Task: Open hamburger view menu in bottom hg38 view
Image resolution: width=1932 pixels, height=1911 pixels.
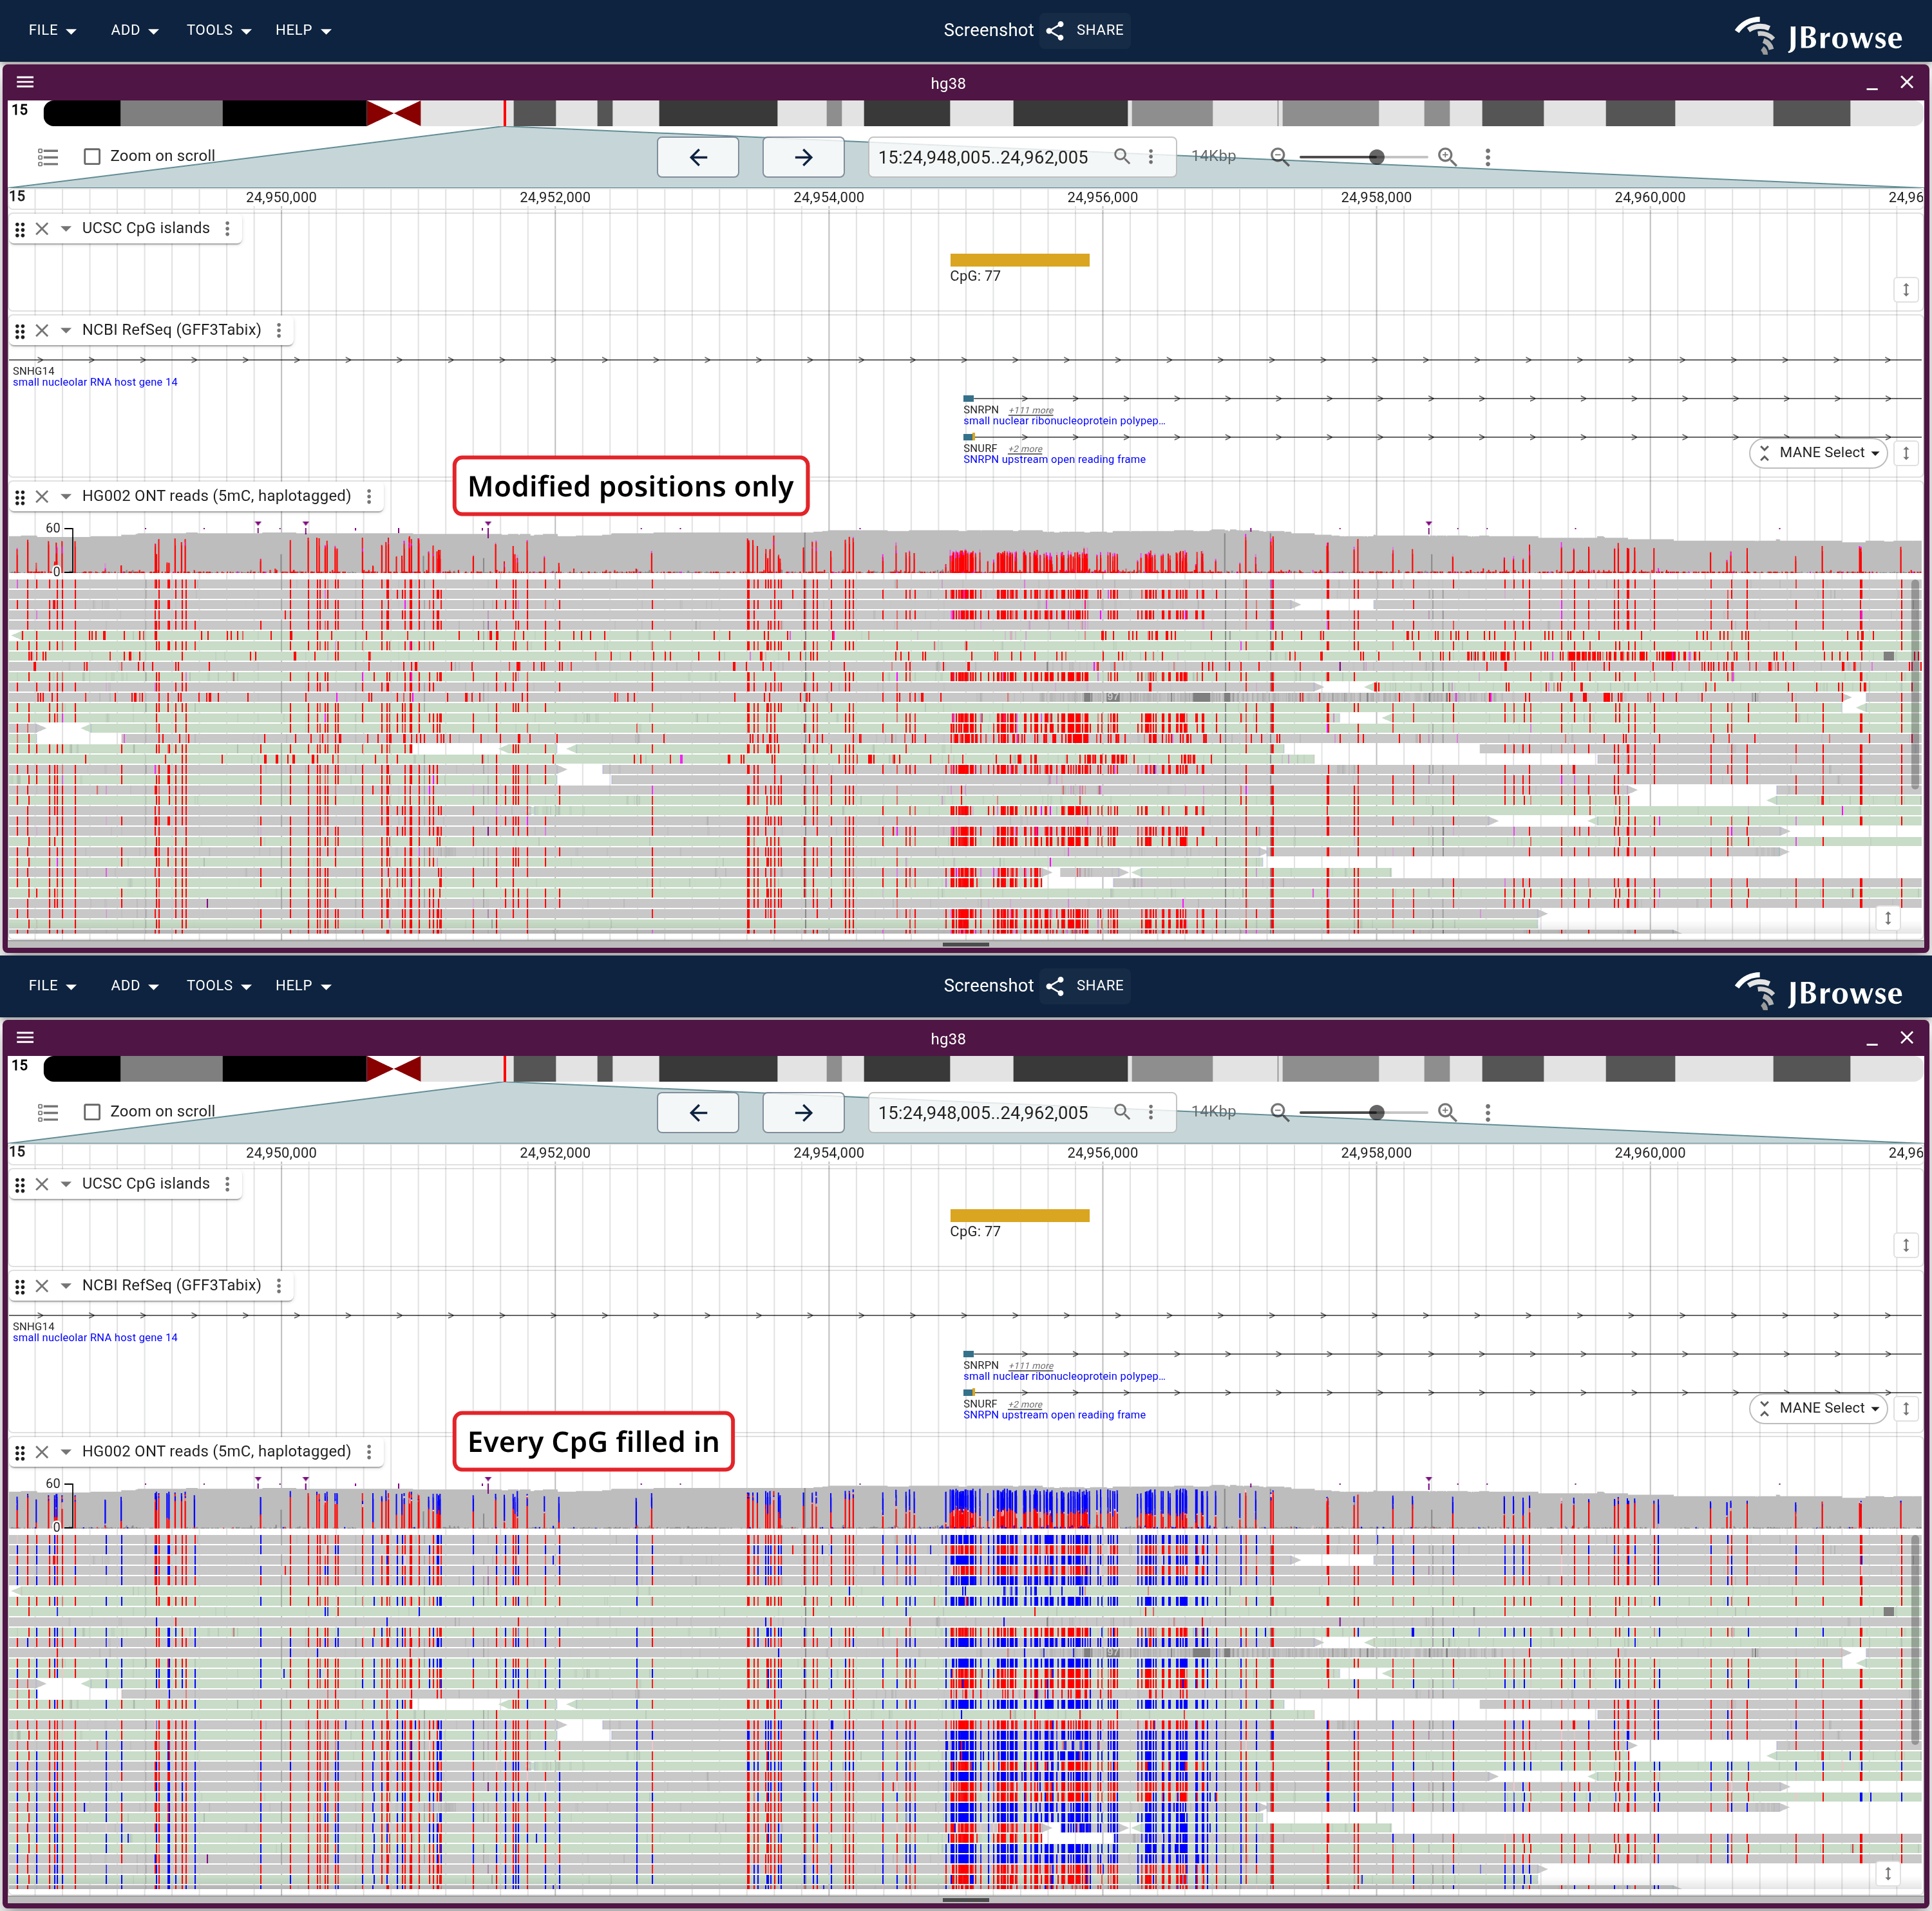Action: click(x=26, y=1037)
